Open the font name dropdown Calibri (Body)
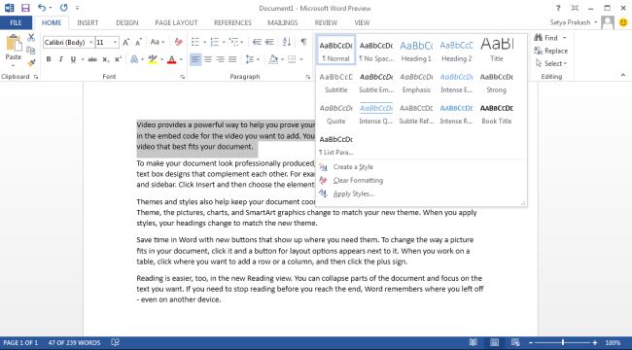This screenshot has width=632, height=350. 91,43
